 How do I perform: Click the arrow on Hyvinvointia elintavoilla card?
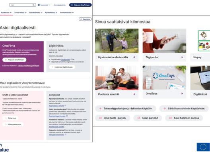tap(134, 57)
